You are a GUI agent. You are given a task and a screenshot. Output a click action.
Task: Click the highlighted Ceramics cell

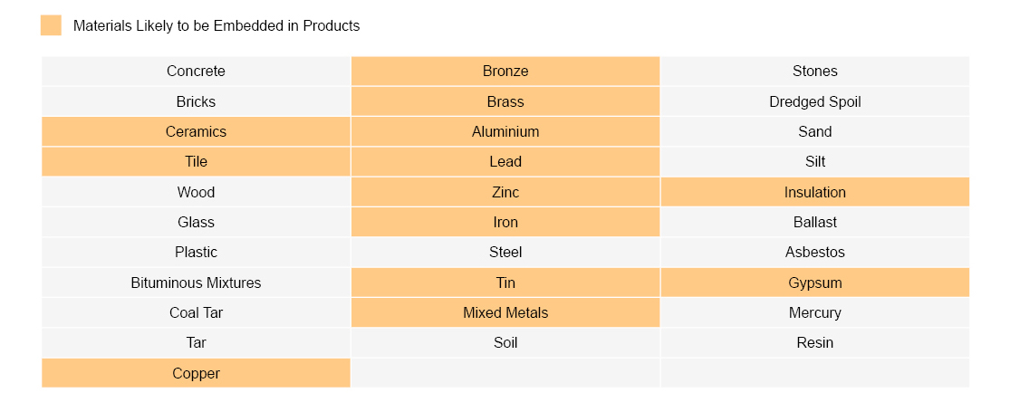coord(196,131)
